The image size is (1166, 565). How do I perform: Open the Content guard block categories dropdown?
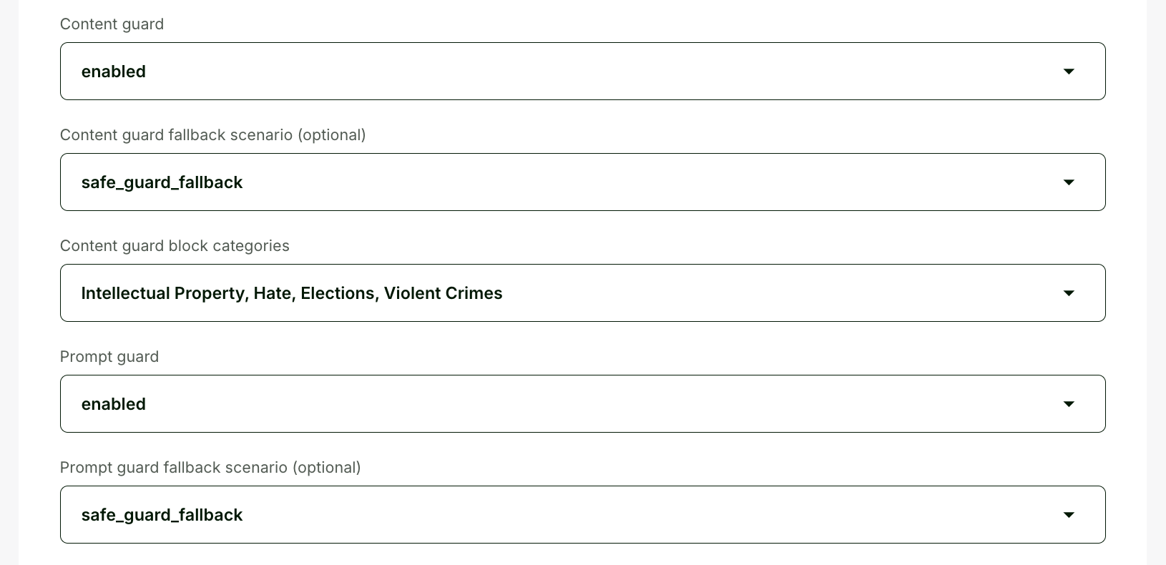coord(644,293)
